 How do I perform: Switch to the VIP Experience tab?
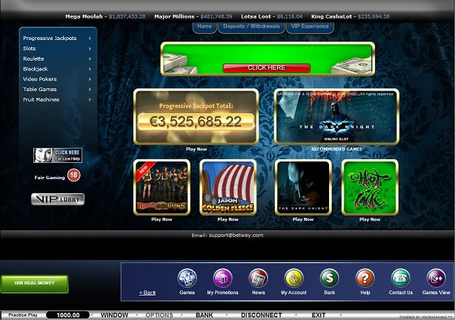tap(310, 27)
